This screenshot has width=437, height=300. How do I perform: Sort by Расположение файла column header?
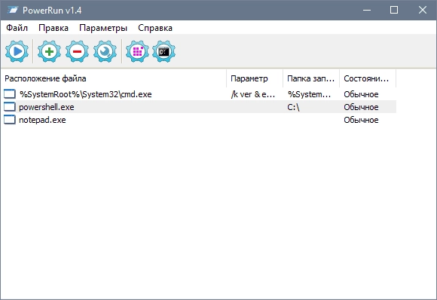[x=114, y=78]
